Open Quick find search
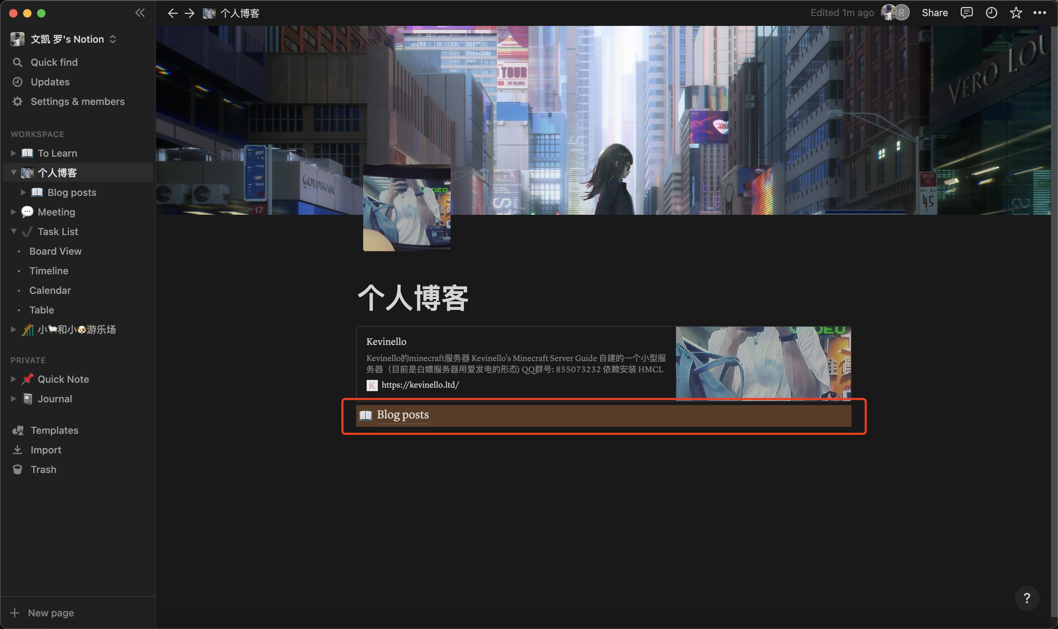 pos(54,62)
